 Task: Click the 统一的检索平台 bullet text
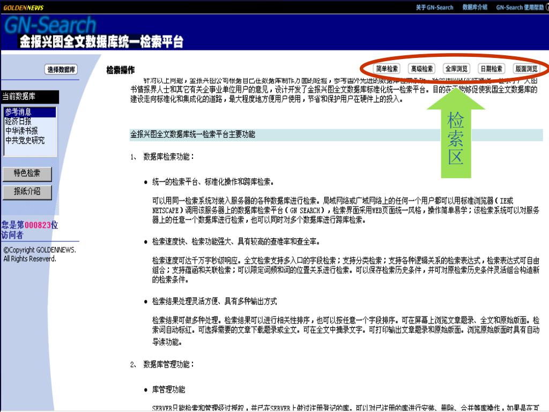pos(213,182)
